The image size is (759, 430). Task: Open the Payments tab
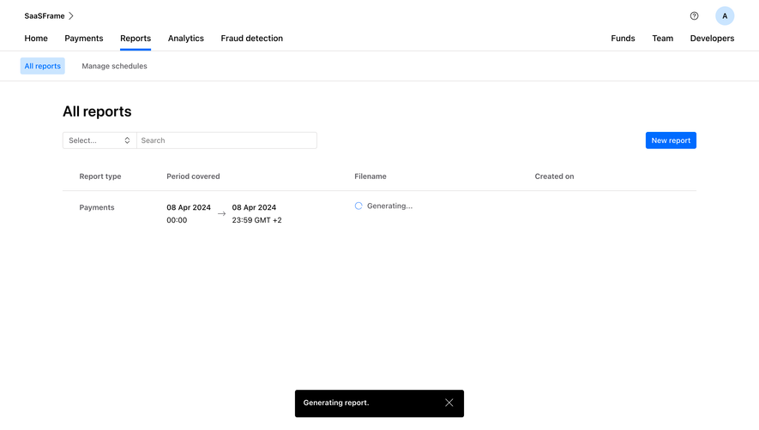84,39
